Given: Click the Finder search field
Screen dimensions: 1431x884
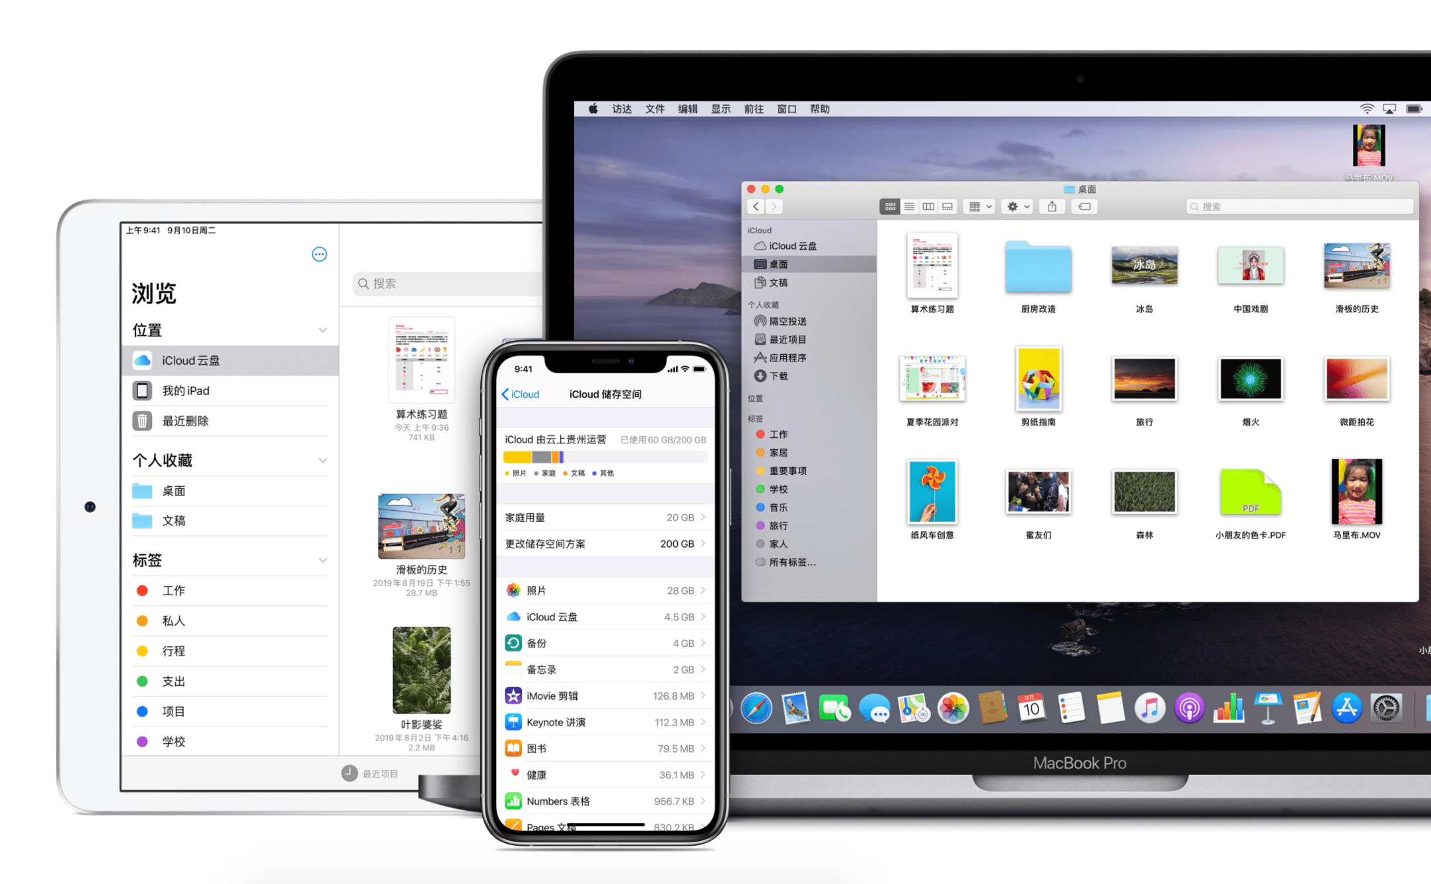Looking at the screenshot, I should click(1299, 207).
